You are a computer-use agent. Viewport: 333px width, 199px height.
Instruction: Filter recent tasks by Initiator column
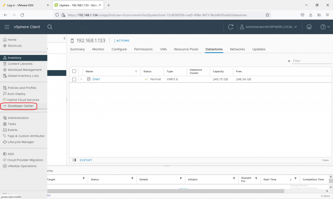pos(234,179)
